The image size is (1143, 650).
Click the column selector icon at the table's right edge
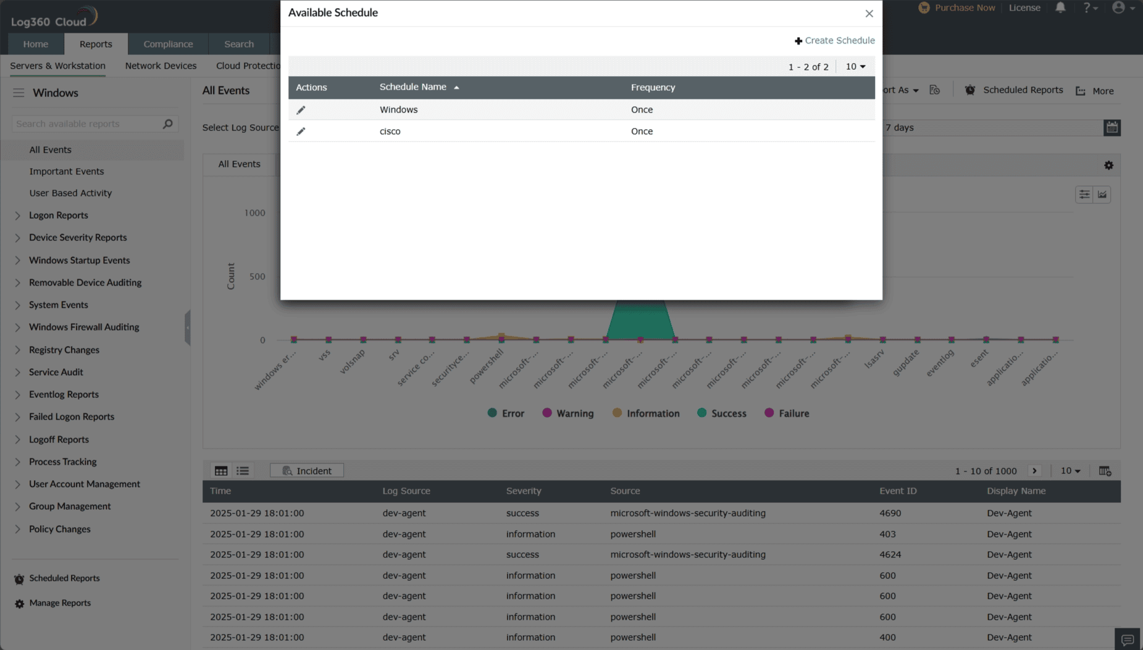coord(1105,470)
